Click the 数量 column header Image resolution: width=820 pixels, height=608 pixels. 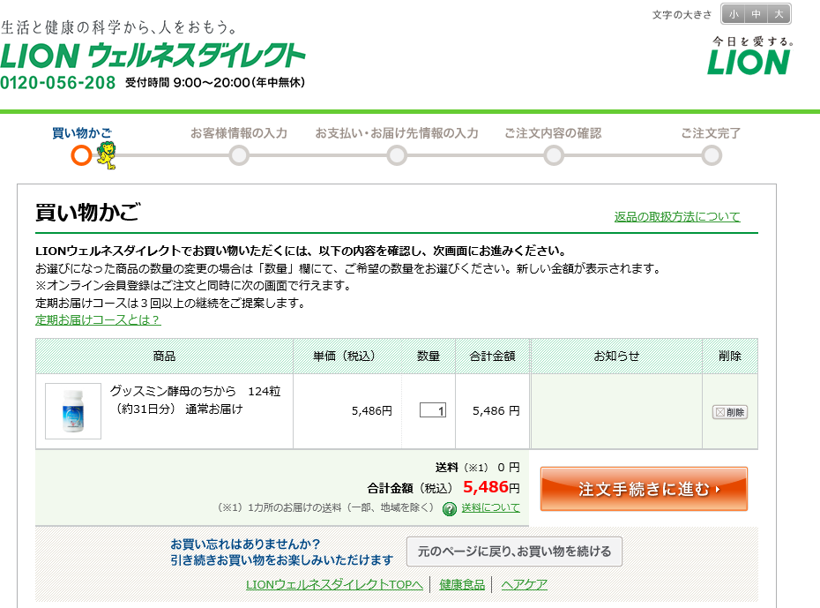[429, 357]
